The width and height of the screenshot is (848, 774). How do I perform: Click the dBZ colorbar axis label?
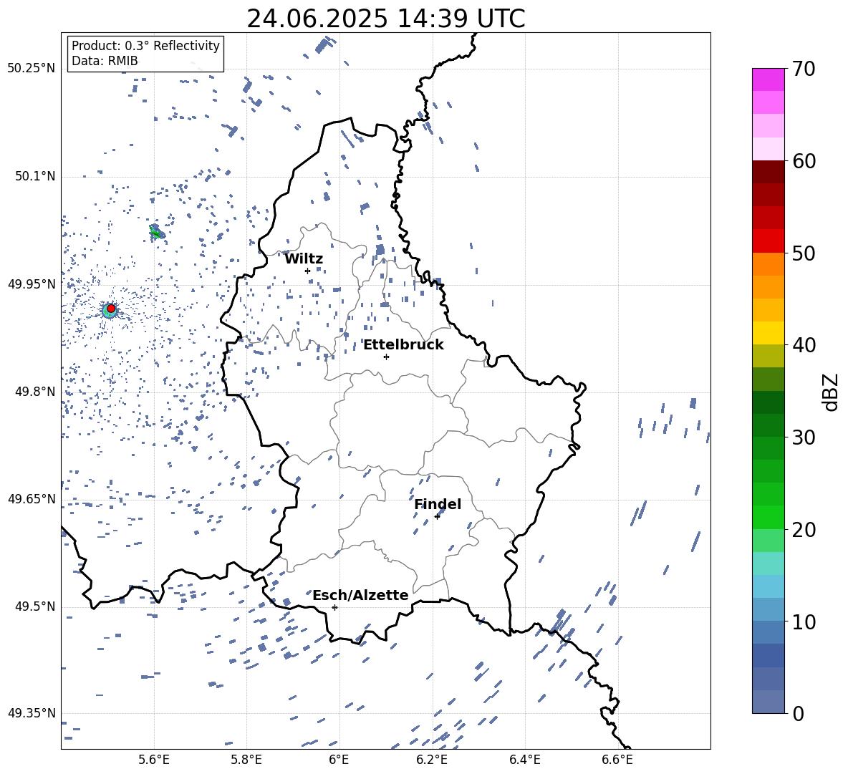pos(832,392)
